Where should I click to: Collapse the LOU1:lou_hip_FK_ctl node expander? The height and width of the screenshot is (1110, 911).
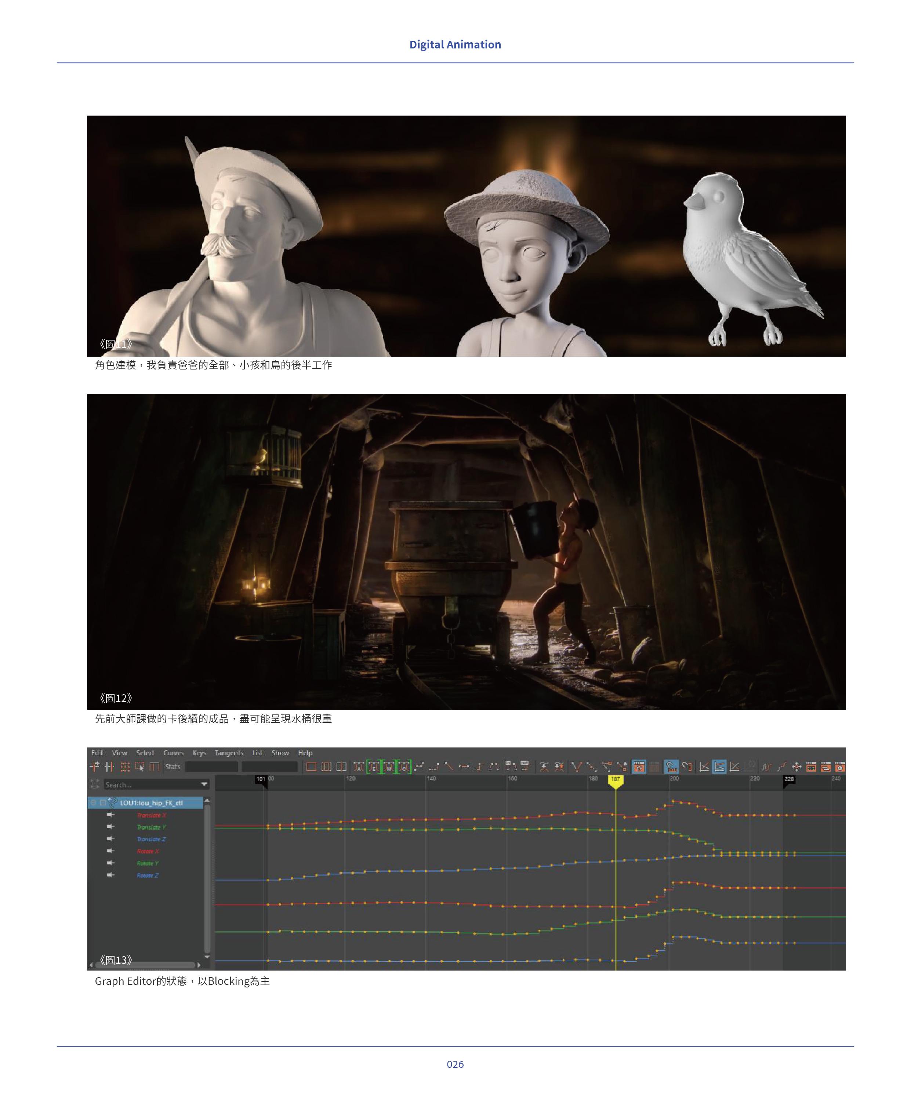[x=93, y=803]
